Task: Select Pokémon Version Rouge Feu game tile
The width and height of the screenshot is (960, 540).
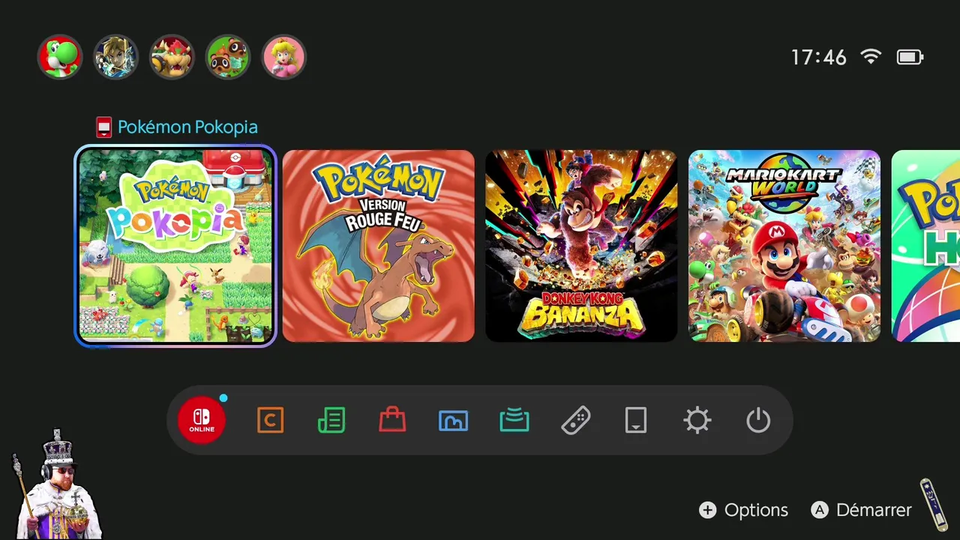Action: click(379, 246)
